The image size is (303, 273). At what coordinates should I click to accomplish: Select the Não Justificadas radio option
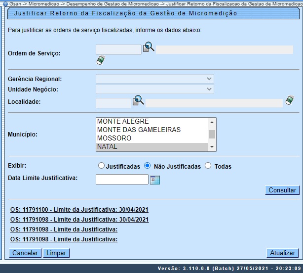click(148, 166)
